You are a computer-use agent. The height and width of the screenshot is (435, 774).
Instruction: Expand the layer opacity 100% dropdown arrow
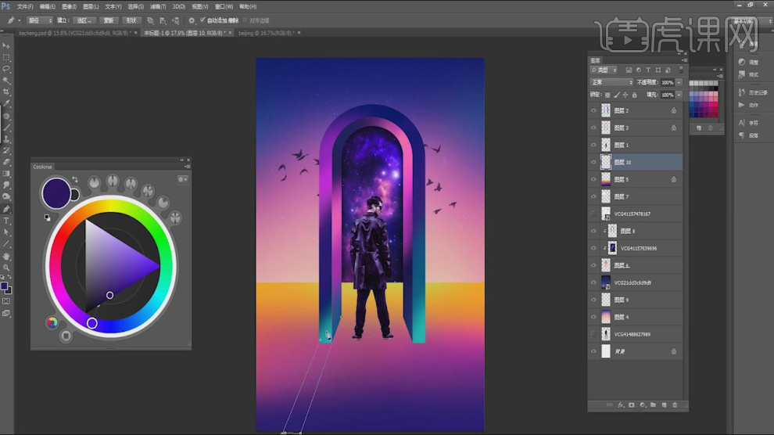coord(679,82)
